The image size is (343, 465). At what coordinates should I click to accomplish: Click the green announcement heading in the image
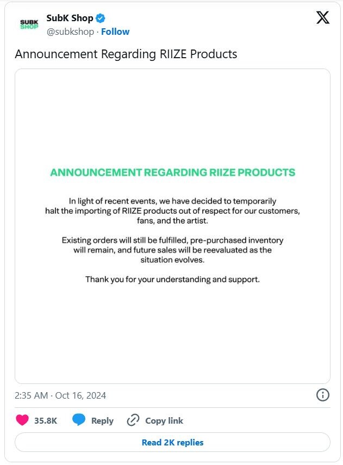172,172
